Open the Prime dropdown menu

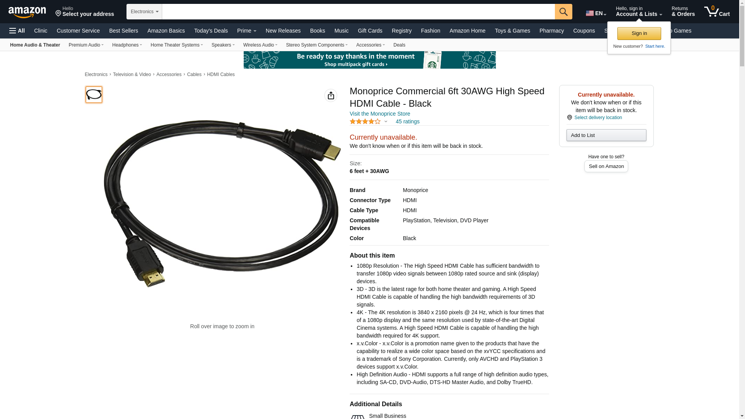(247, 31)
